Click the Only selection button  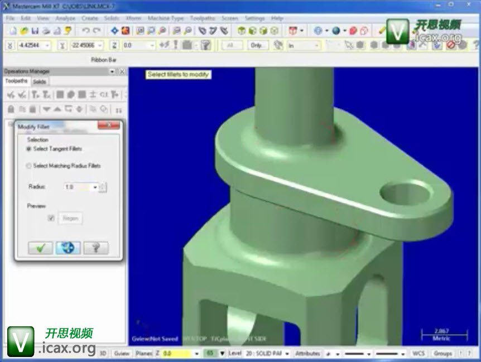click(x=258, y=45)
